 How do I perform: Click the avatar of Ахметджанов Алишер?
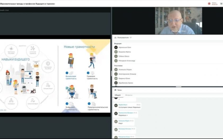click(x=116, y=74)
